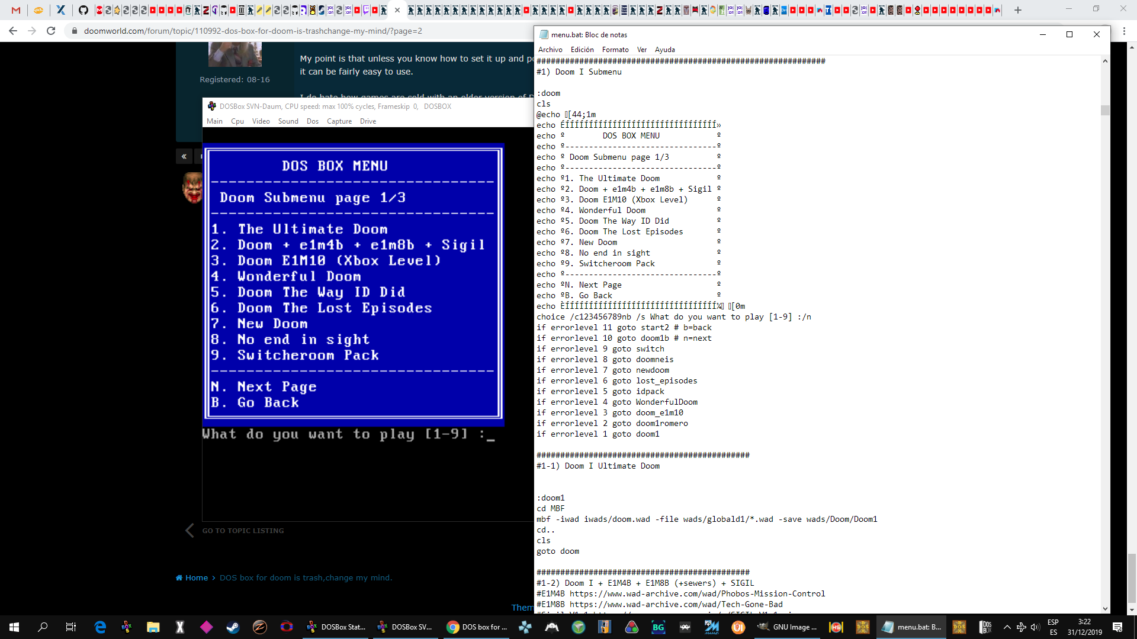The width and height of the screenshot is (1137, 639).
Task: Open the GitHub pinned tab in Chrome
Action: pos(83,10)
